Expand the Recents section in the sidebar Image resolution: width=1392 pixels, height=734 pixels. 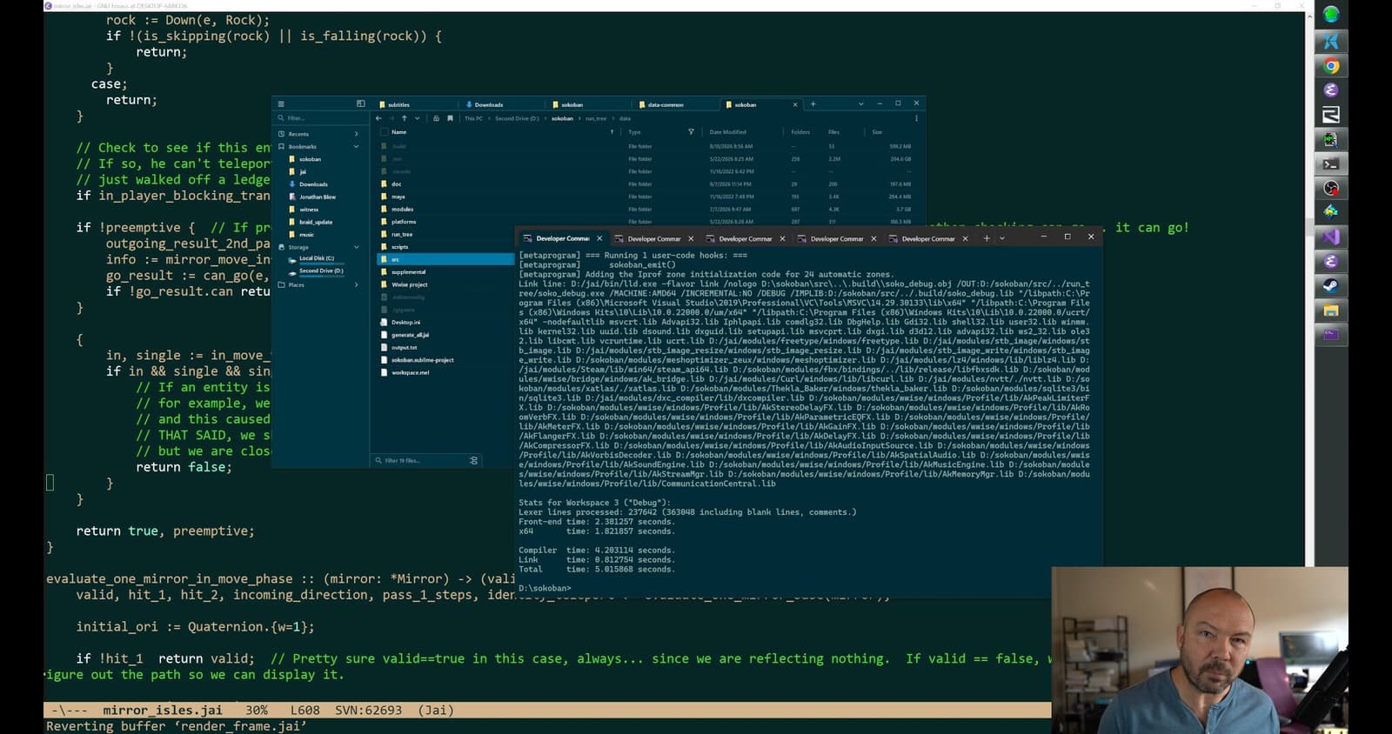pos(357,134)
